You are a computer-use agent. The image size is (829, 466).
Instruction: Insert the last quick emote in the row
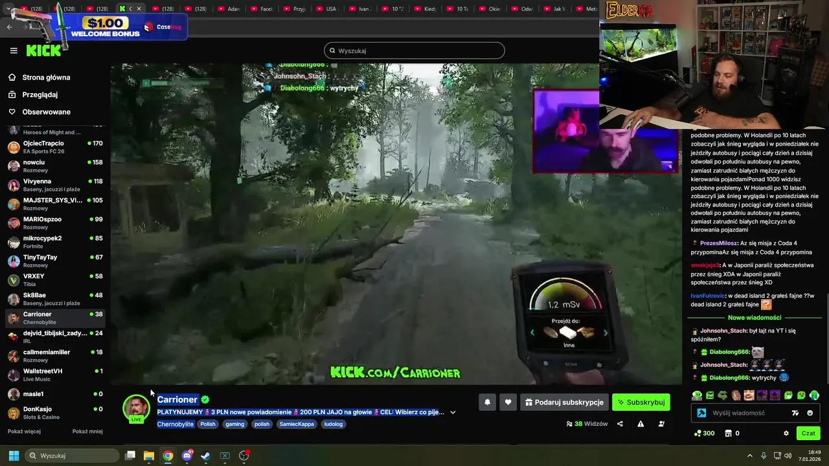[814, 395]
